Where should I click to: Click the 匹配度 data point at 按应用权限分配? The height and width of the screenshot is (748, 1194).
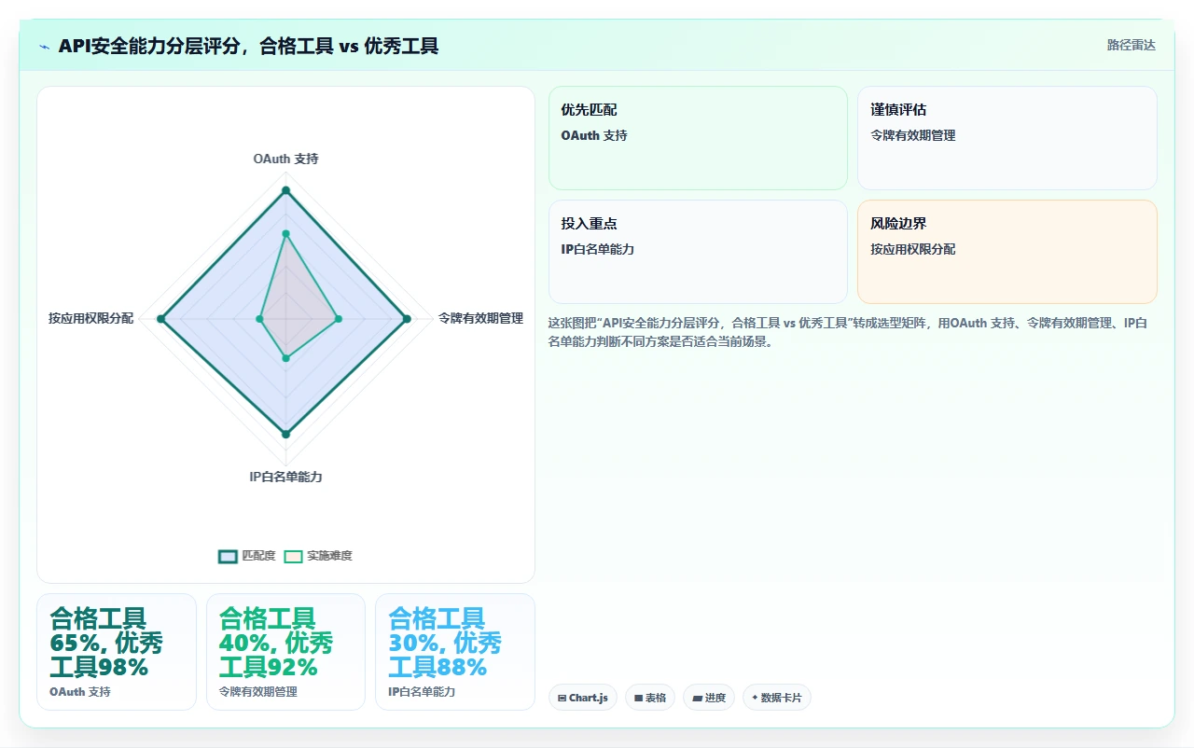pos(160,319)
